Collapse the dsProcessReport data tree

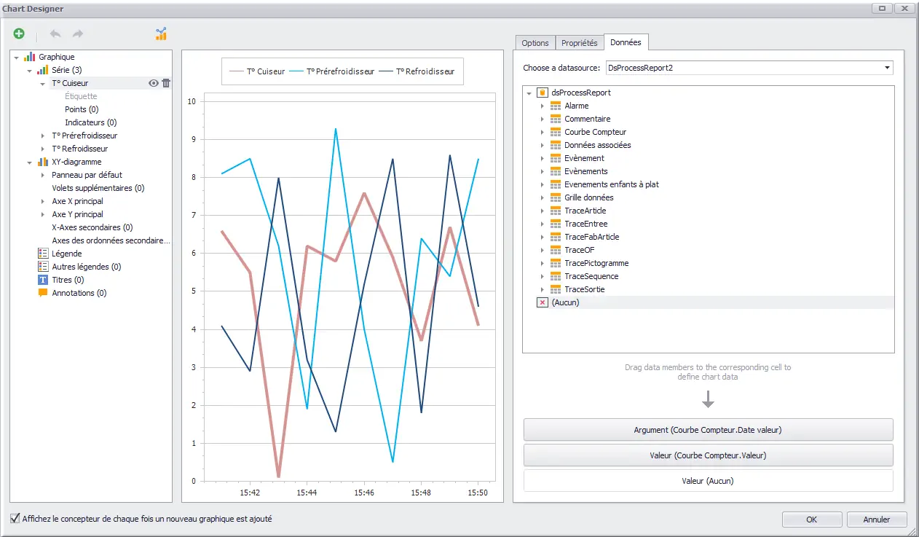point(529,93)
